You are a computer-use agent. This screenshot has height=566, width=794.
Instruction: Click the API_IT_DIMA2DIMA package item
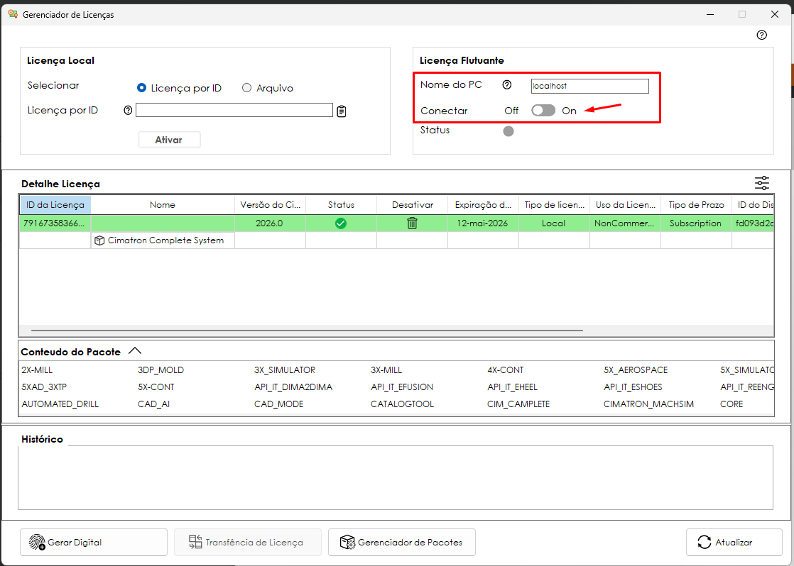pyautogui.click(x=293, y=387)
